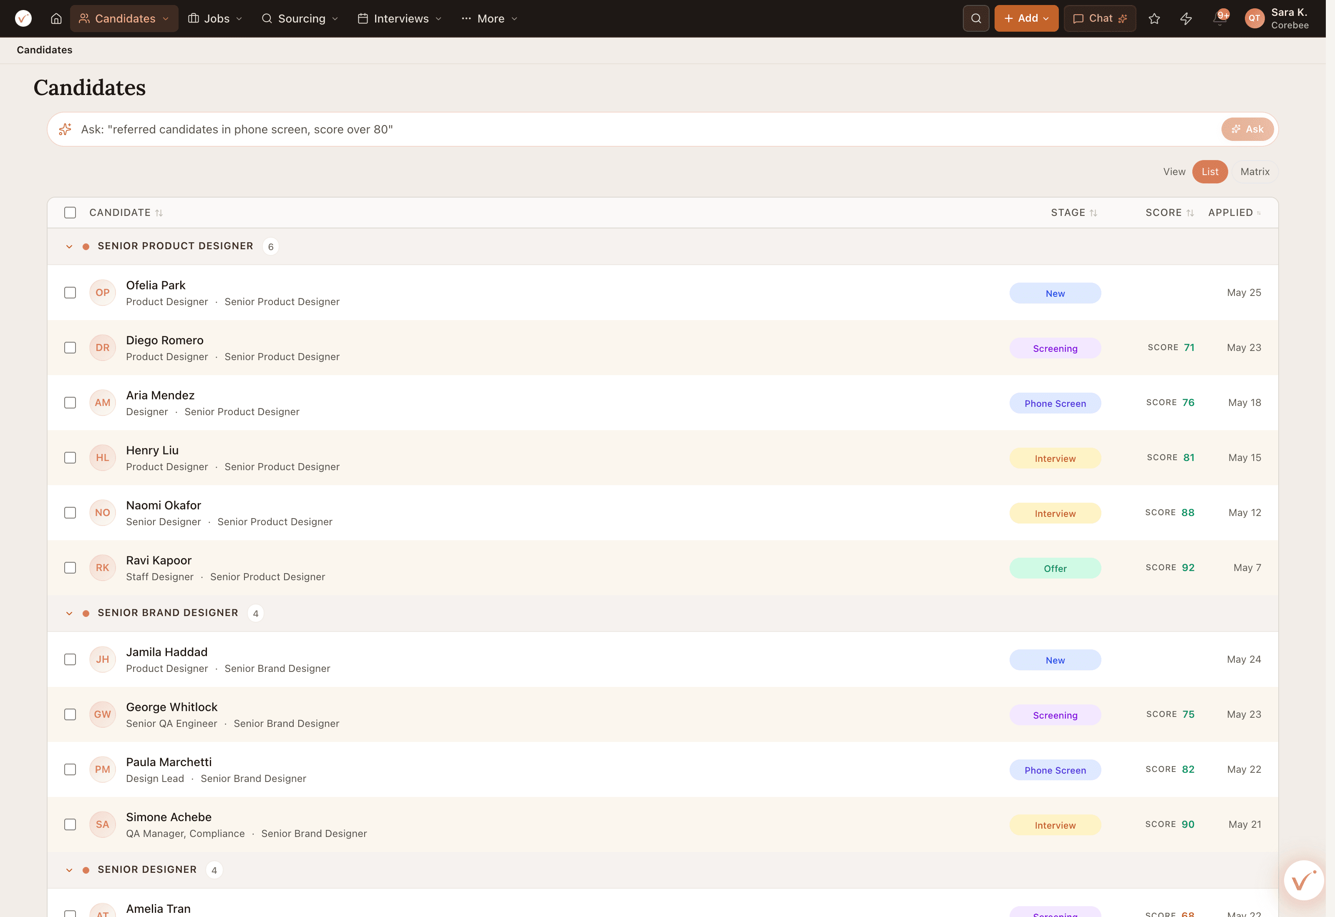The height and width of the screenshot is (917, 1335).
Task: Sort by Candidate column arrows
Action: (x=159, y=213)
